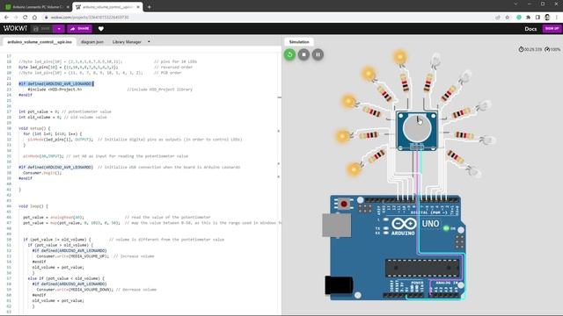Click the void setup() line
The image size is (563, 316).
click(x=34, y=128)
